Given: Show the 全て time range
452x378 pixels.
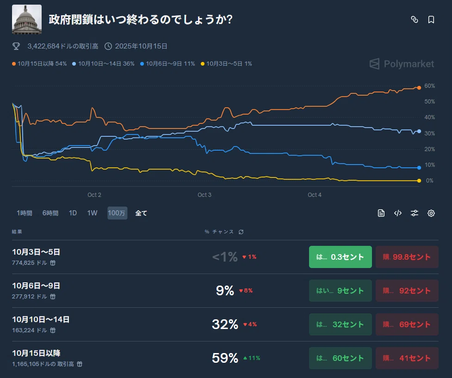Looking at the screenshot, I should pos(141,213).
